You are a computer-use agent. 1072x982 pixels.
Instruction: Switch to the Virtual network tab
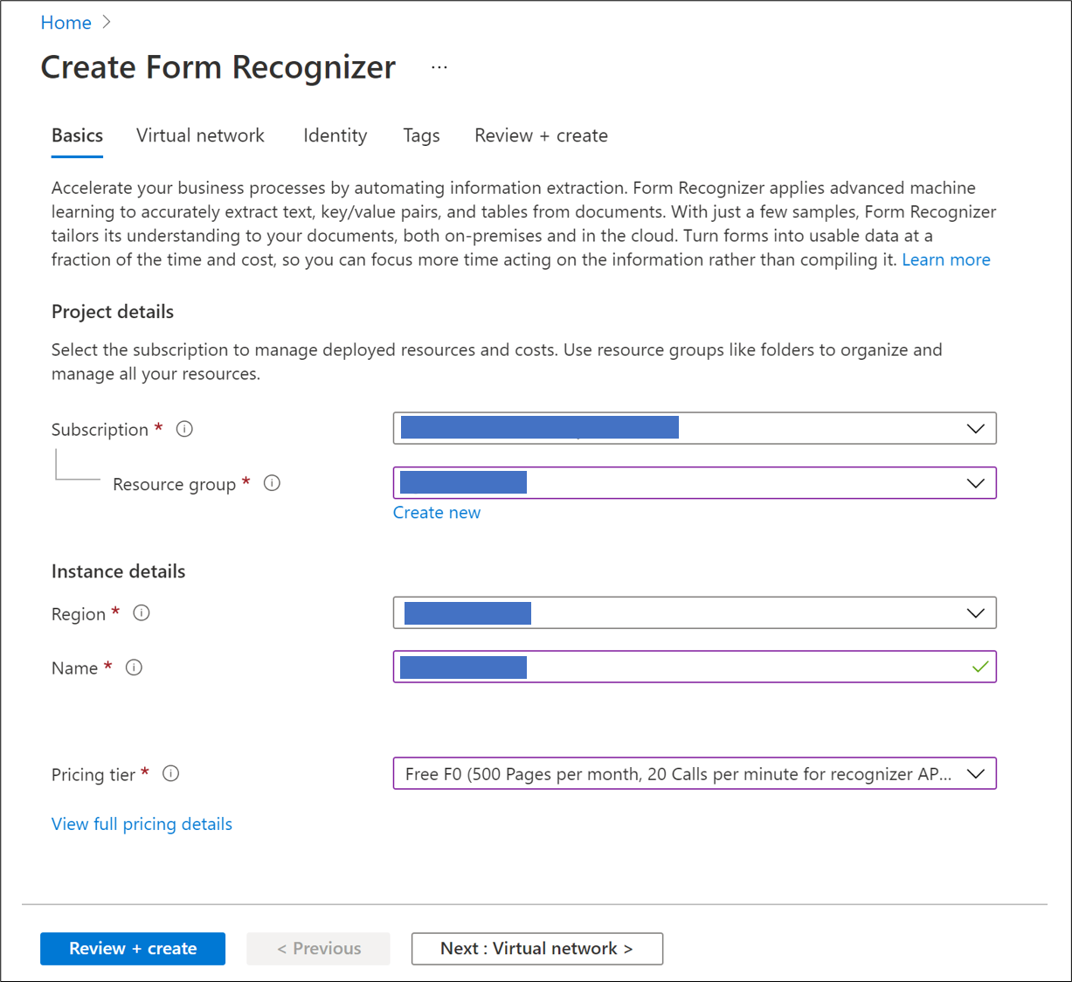[200, 135]
